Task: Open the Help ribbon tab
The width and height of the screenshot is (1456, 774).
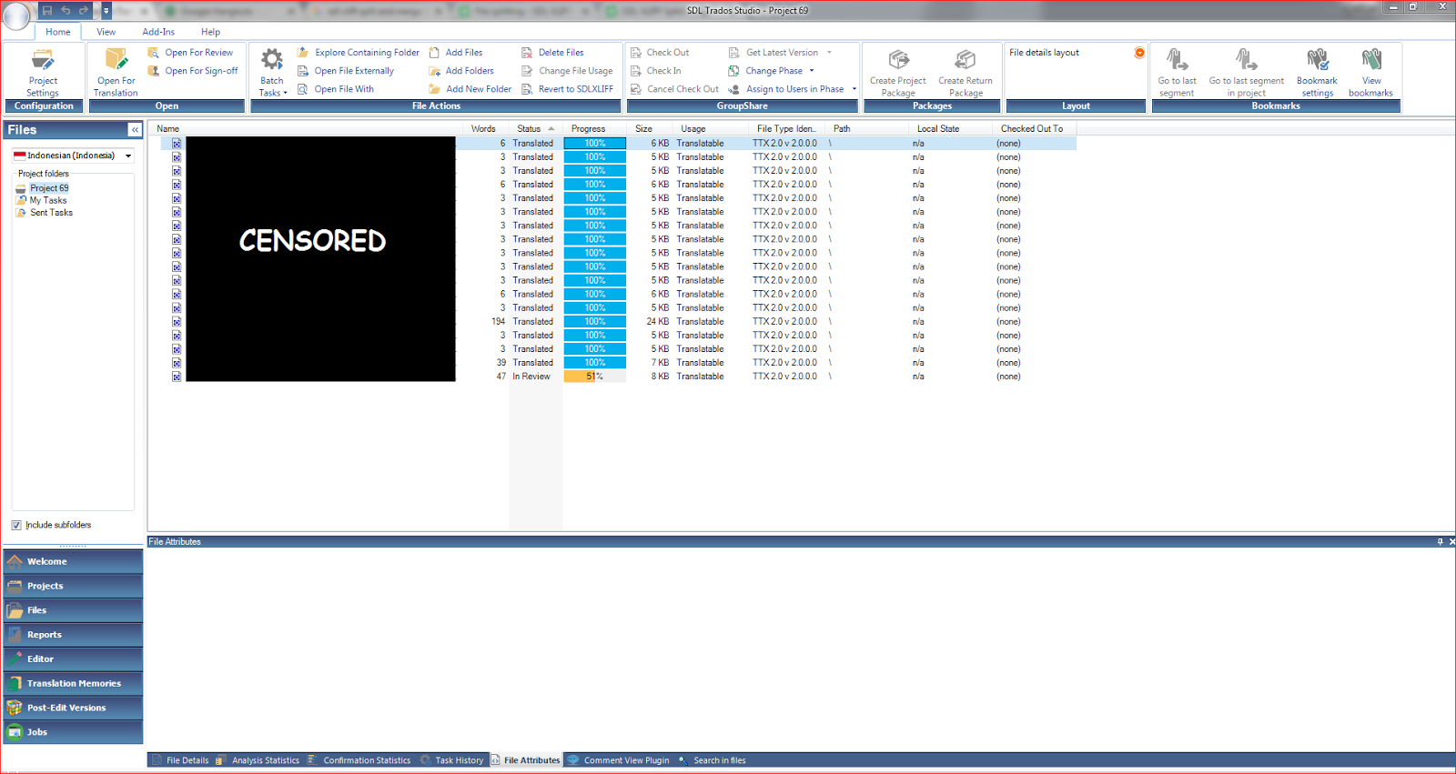Action: point(211,32)
